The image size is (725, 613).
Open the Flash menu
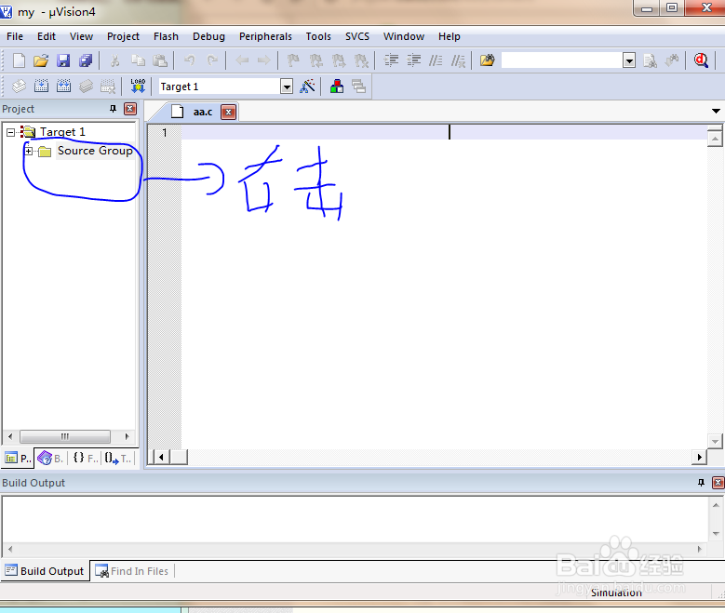[166, 36]
